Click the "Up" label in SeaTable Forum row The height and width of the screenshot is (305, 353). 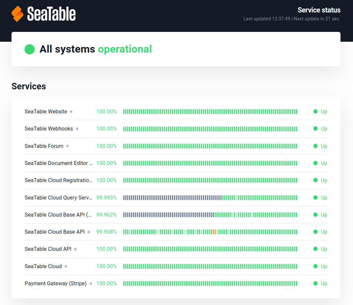click(x=324, y=146)
